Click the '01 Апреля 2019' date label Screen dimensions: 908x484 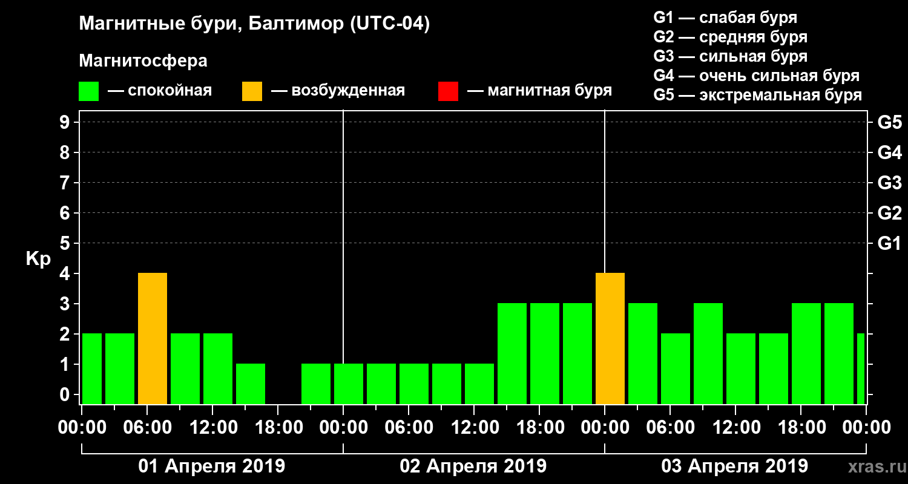(x=212, y=466)
